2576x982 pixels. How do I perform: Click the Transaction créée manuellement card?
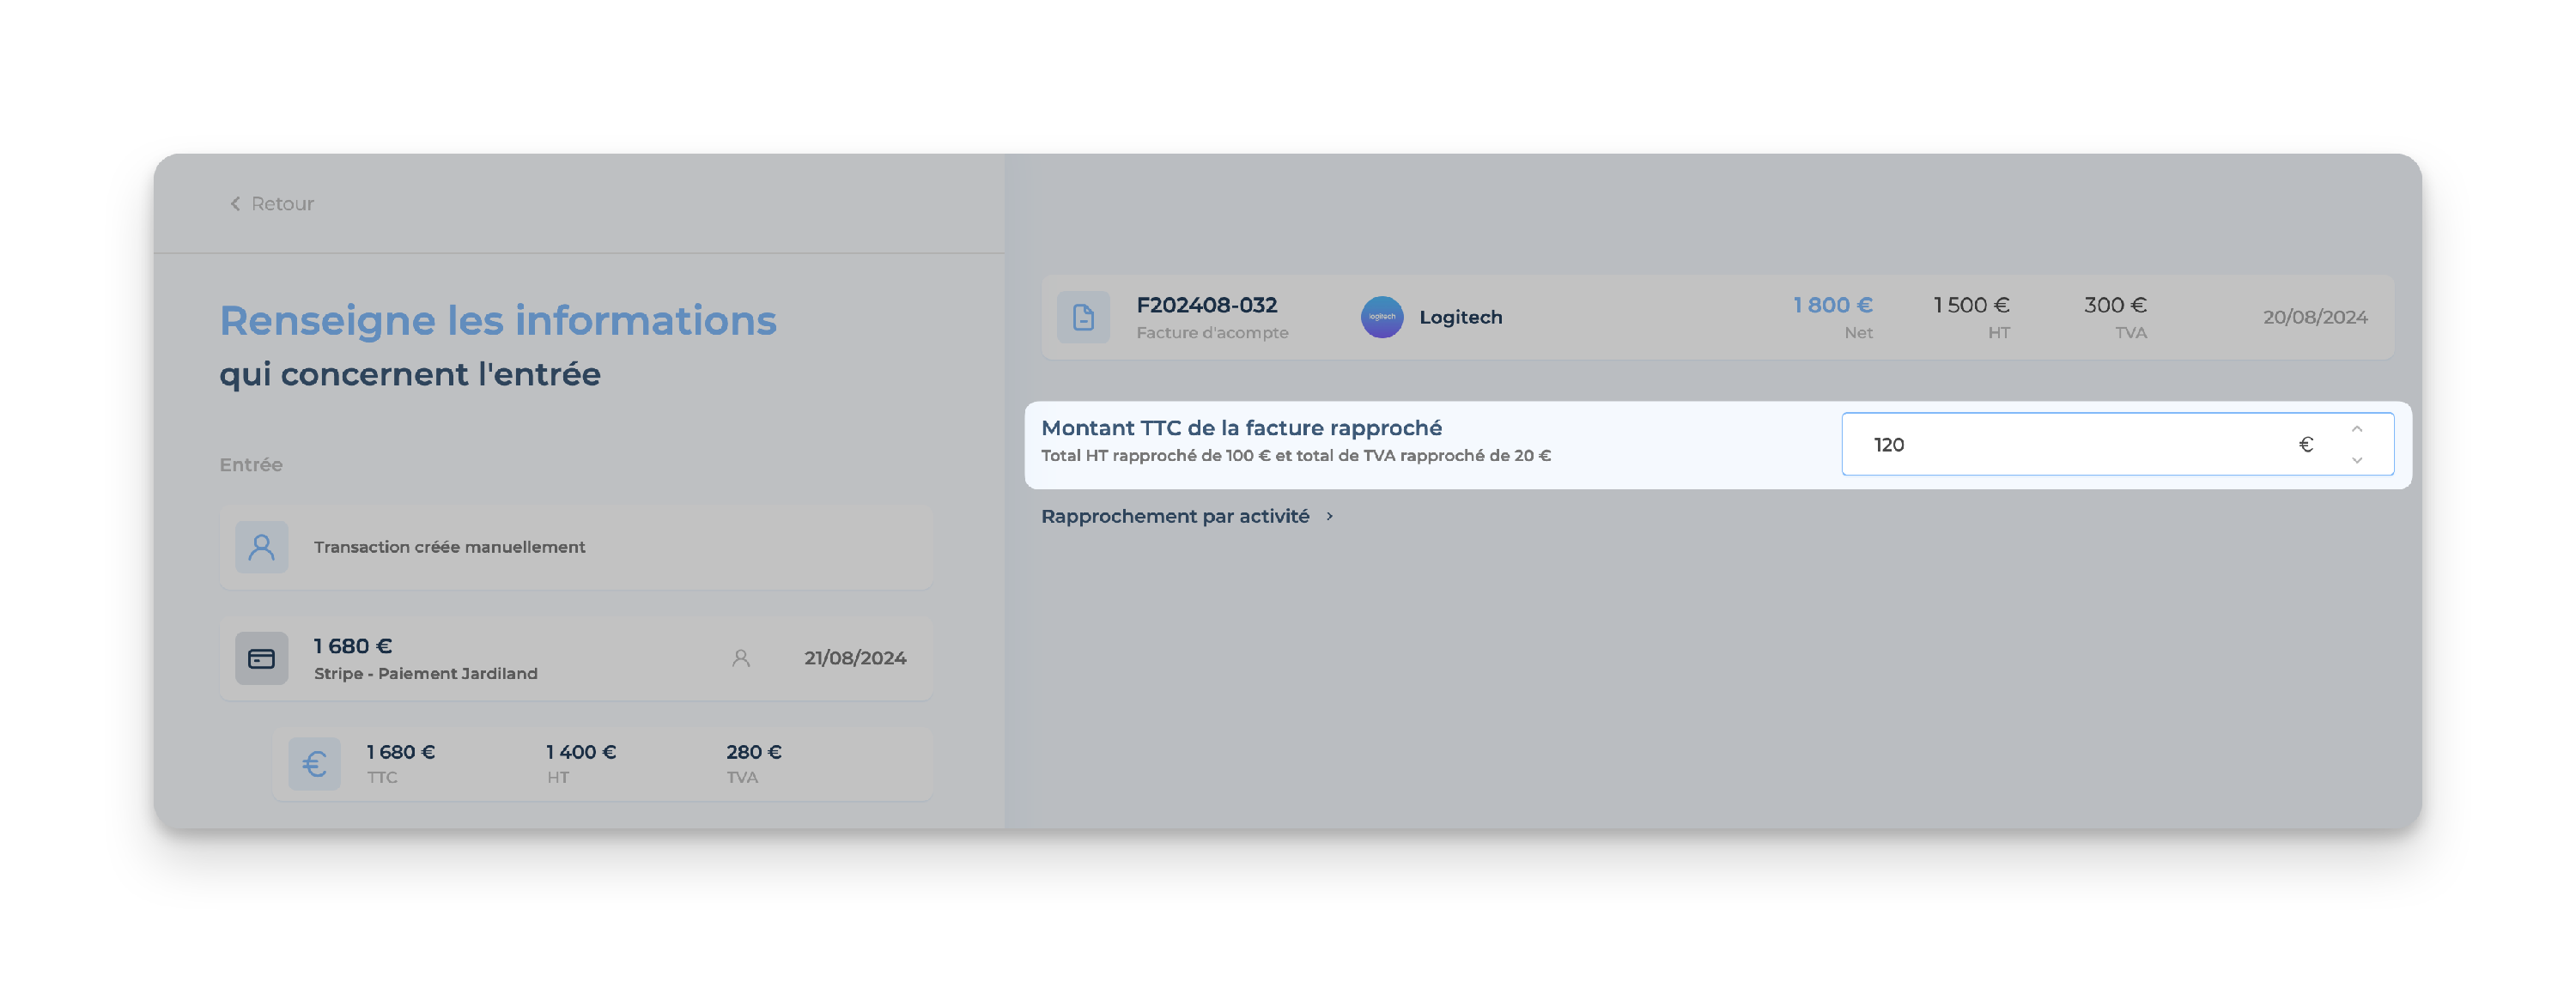[x=576, y=547]
